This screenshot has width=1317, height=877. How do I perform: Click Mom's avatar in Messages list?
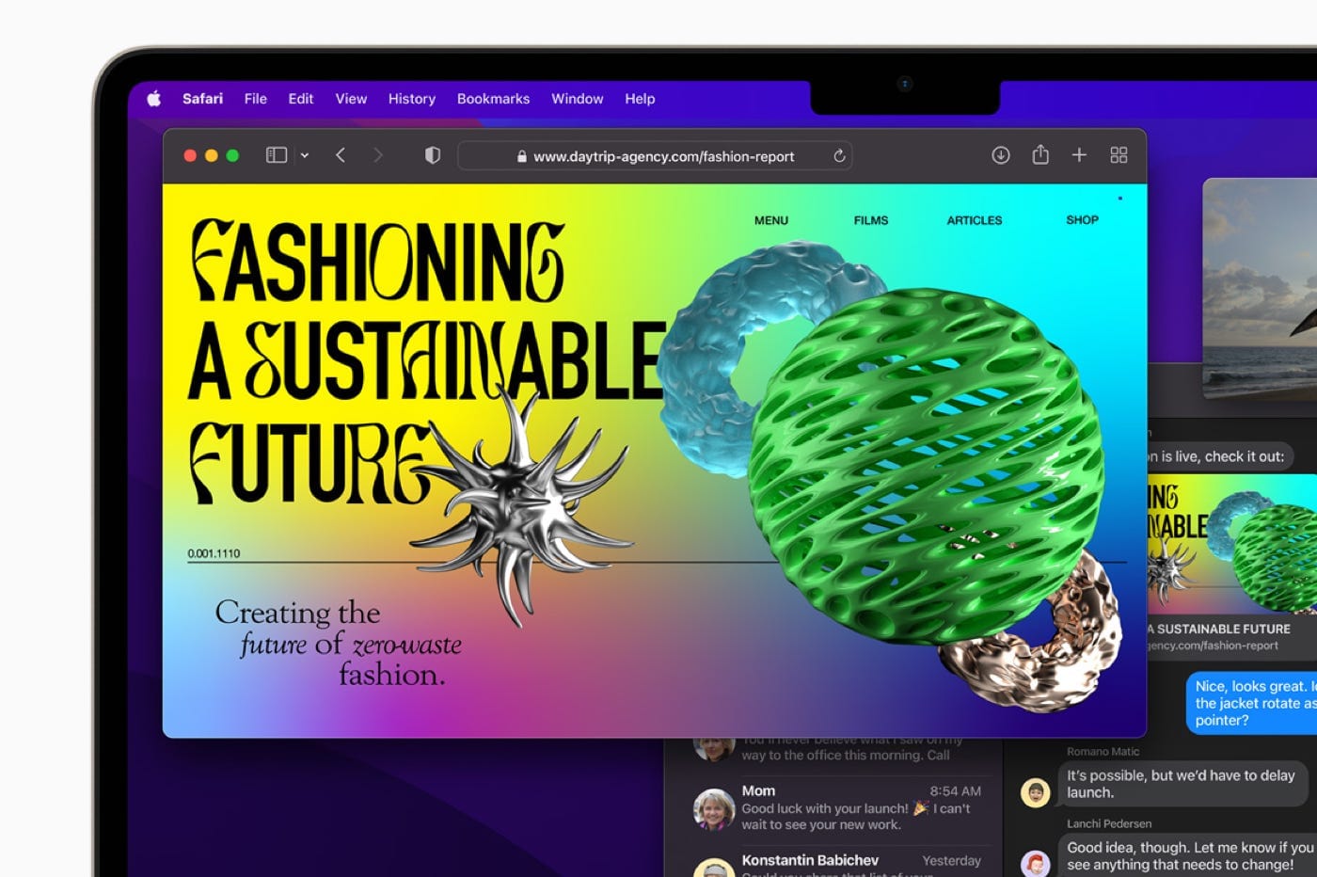tap(714, 809)
